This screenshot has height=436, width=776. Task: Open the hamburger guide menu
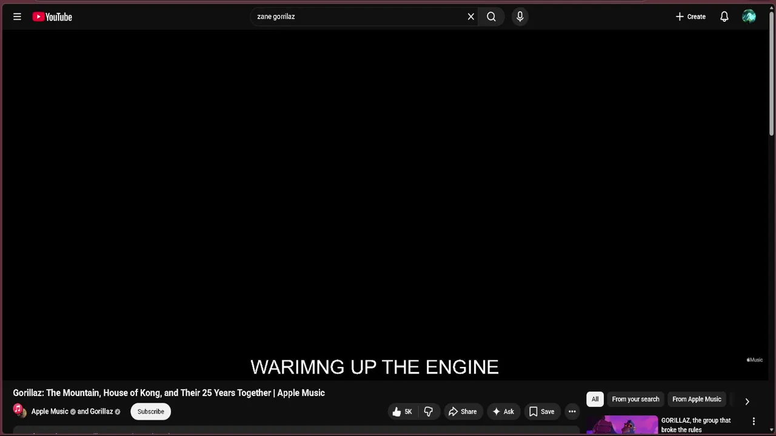[17, 17]
